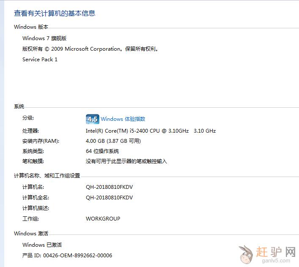Click the 计算机描述 label
The height and width of the screenshot is (267, 299).
point(36,208)
